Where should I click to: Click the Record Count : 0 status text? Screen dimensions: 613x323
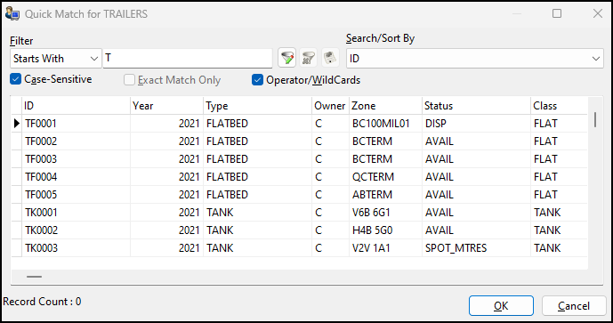click(x=42, y=302)
